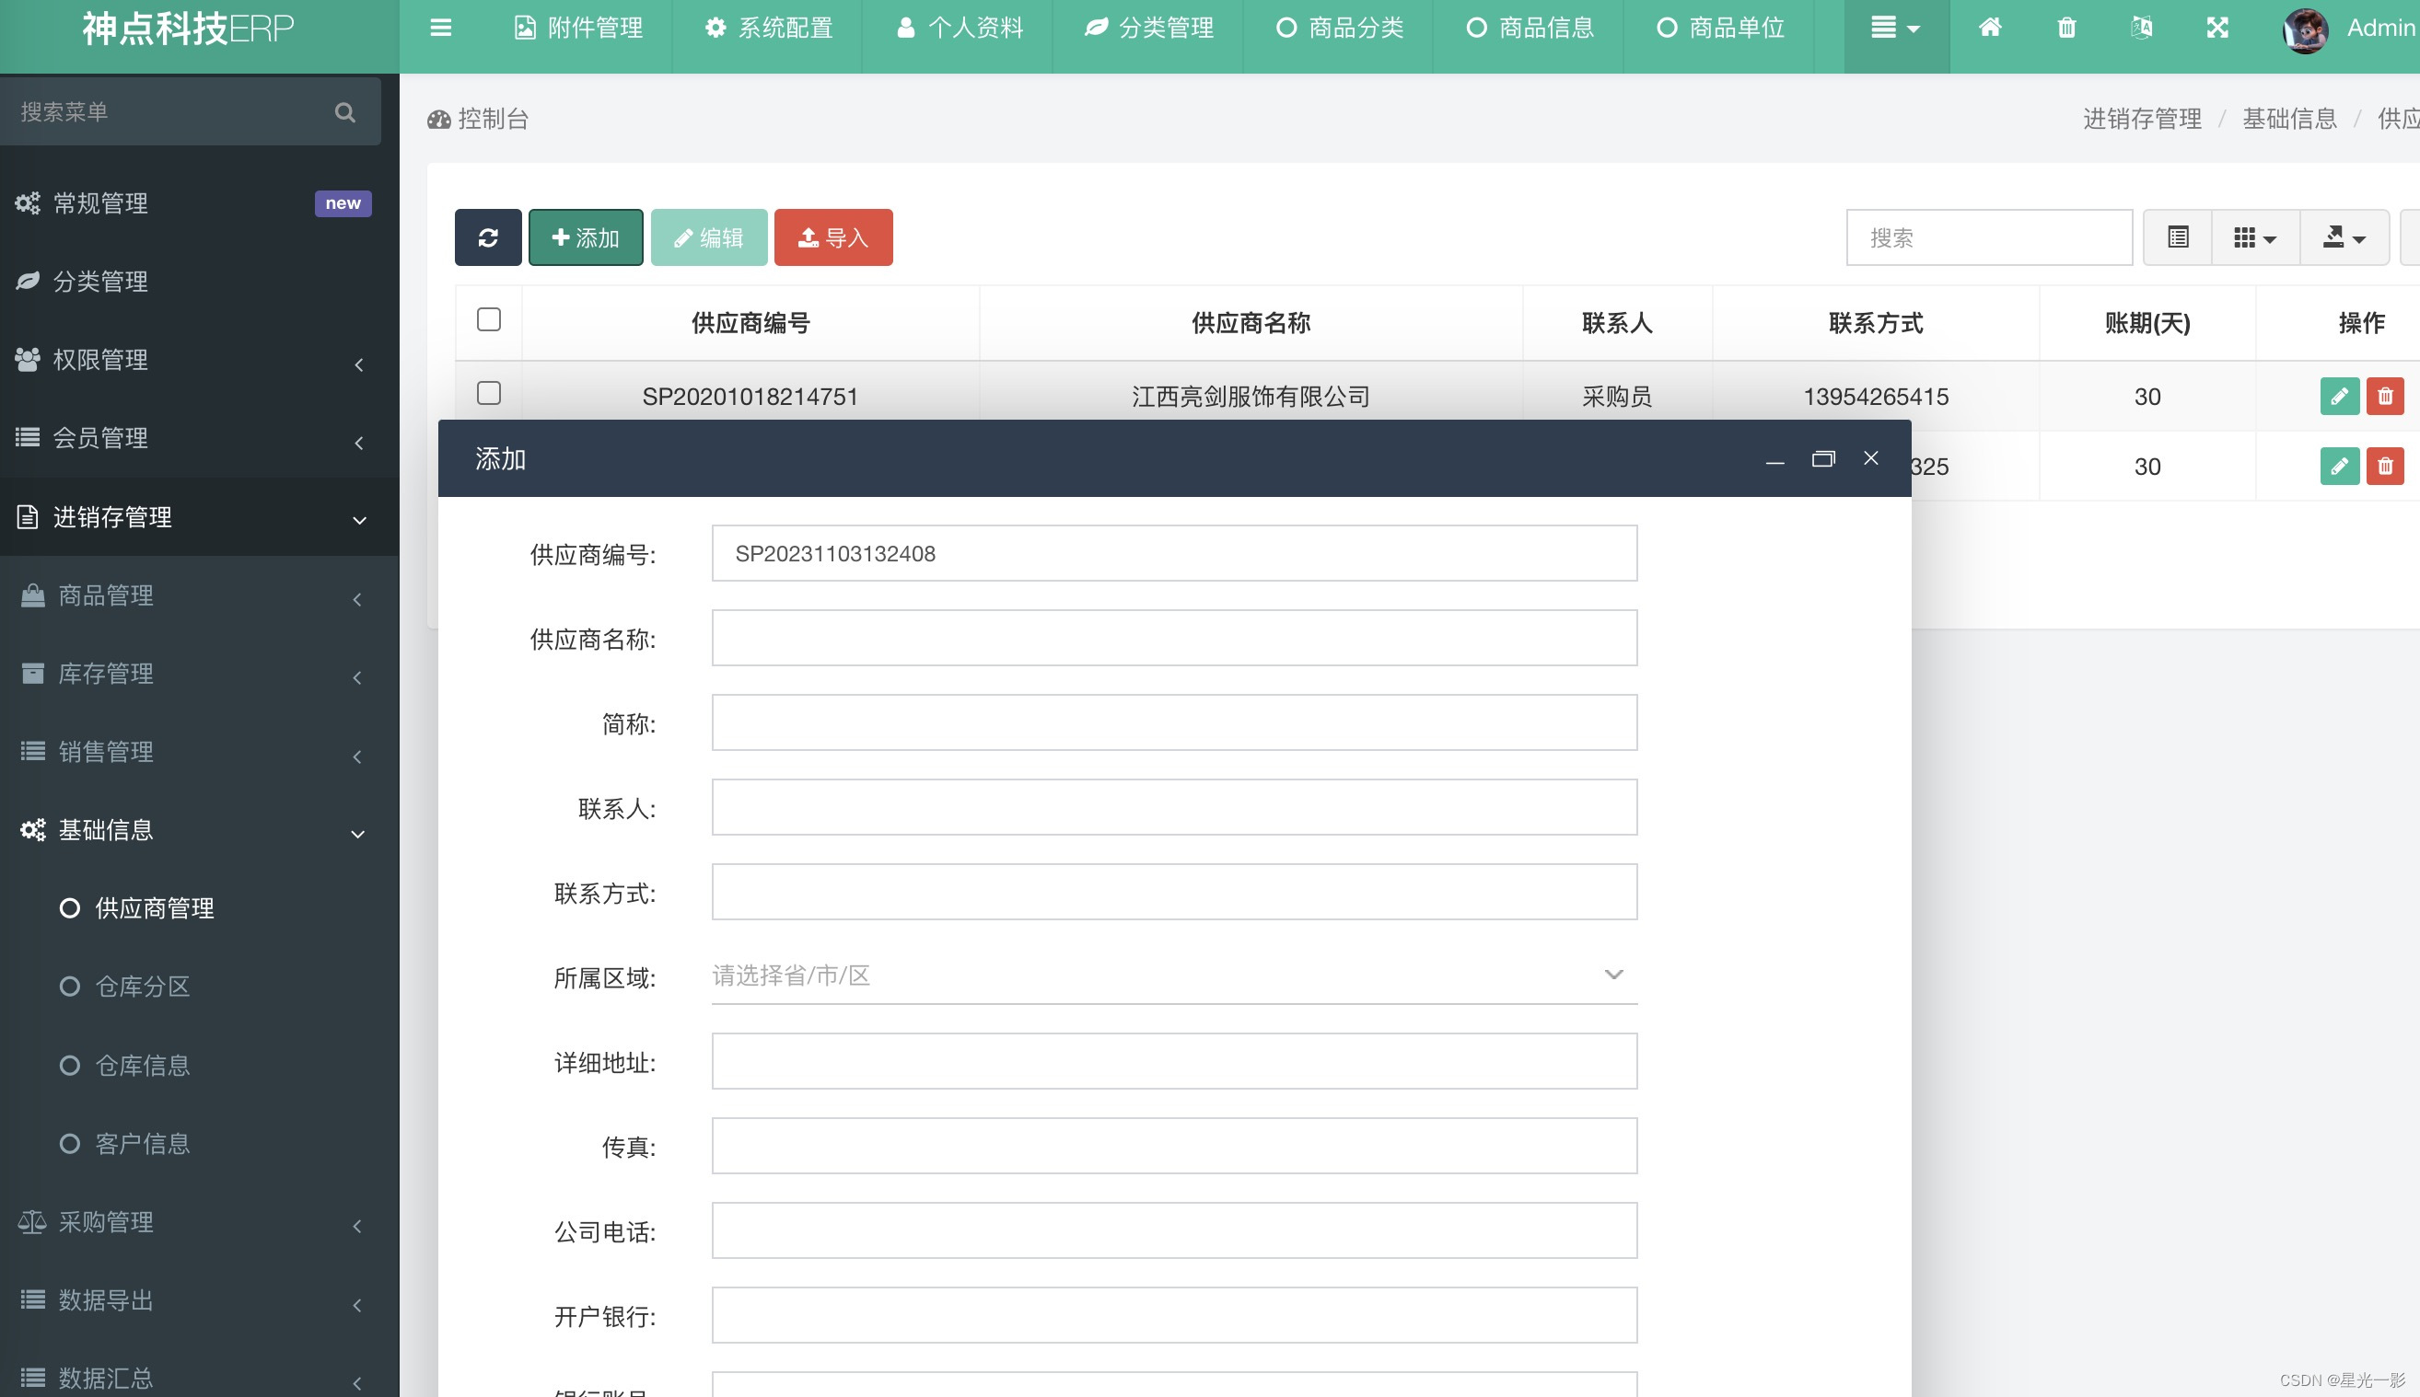Click the fullscreen expand icon in navbar

[2216, 28]
